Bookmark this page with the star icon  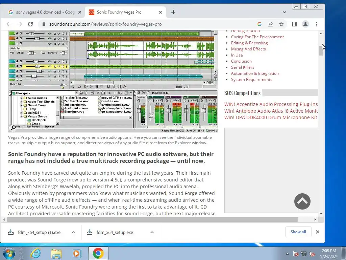click(281, 24)
